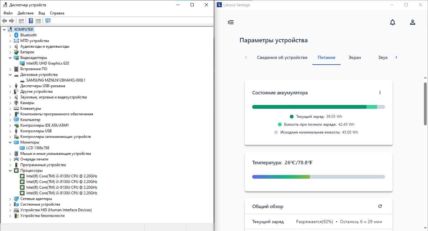Image resolution: width=428 pixels, height=231 pixels.
Task: Click the KOMPUTER root computer icon
Action: [10, 29]
